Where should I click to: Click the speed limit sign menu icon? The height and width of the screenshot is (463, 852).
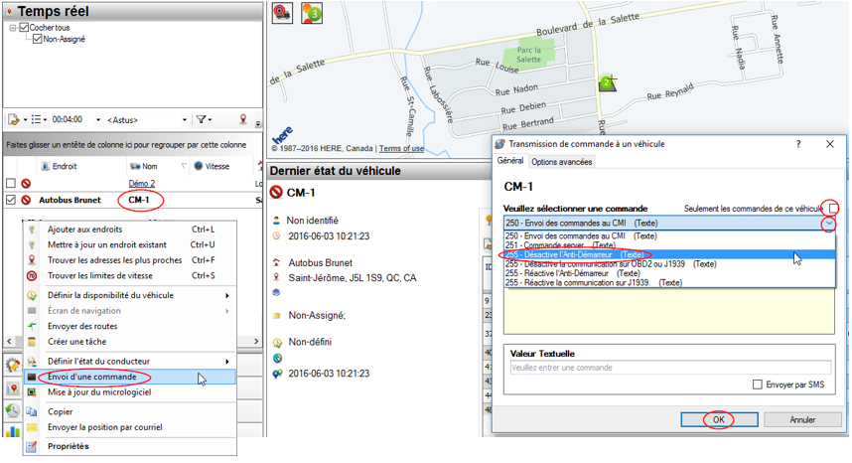pyautogui.click(x=33, y=275)
